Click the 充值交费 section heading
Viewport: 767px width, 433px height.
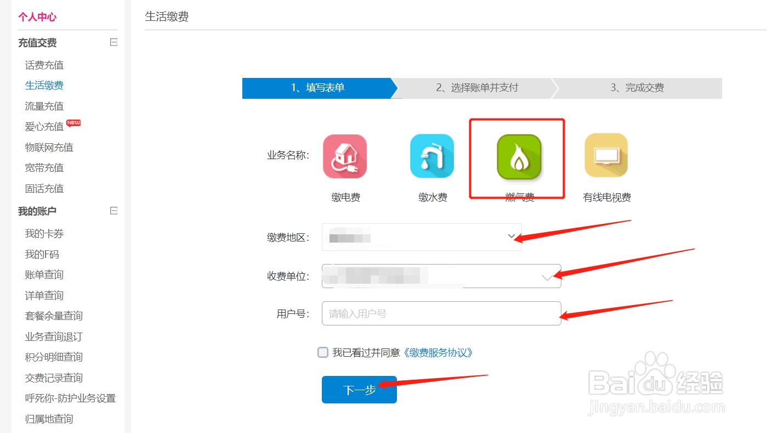click(37, 43)
